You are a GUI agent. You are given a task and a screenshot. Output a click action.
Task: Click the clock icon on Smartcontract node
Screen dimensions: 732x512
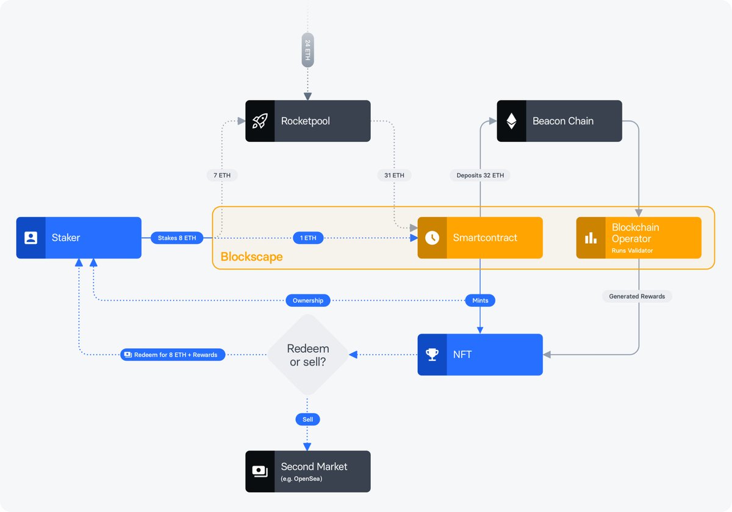point(432,238)
